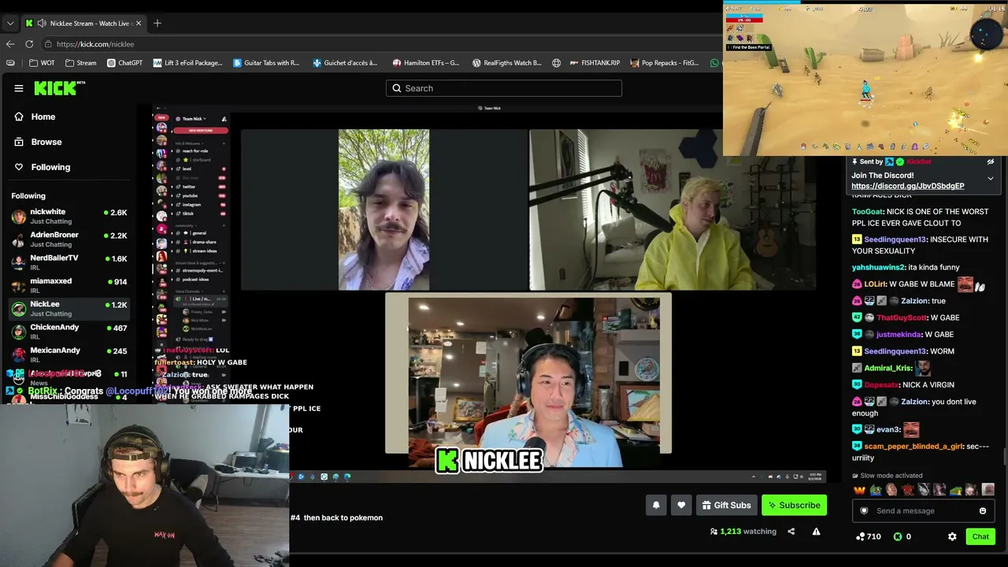Hide the pinned message with eye icon
Image resolution: width=1008 pixels, height=567 pixels.
[991, 161]
